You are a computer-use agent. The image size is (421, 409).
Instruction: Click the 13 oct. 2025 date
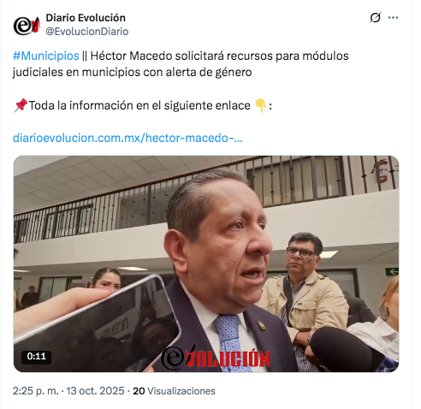pyautogui.click(x=95, y=391)
